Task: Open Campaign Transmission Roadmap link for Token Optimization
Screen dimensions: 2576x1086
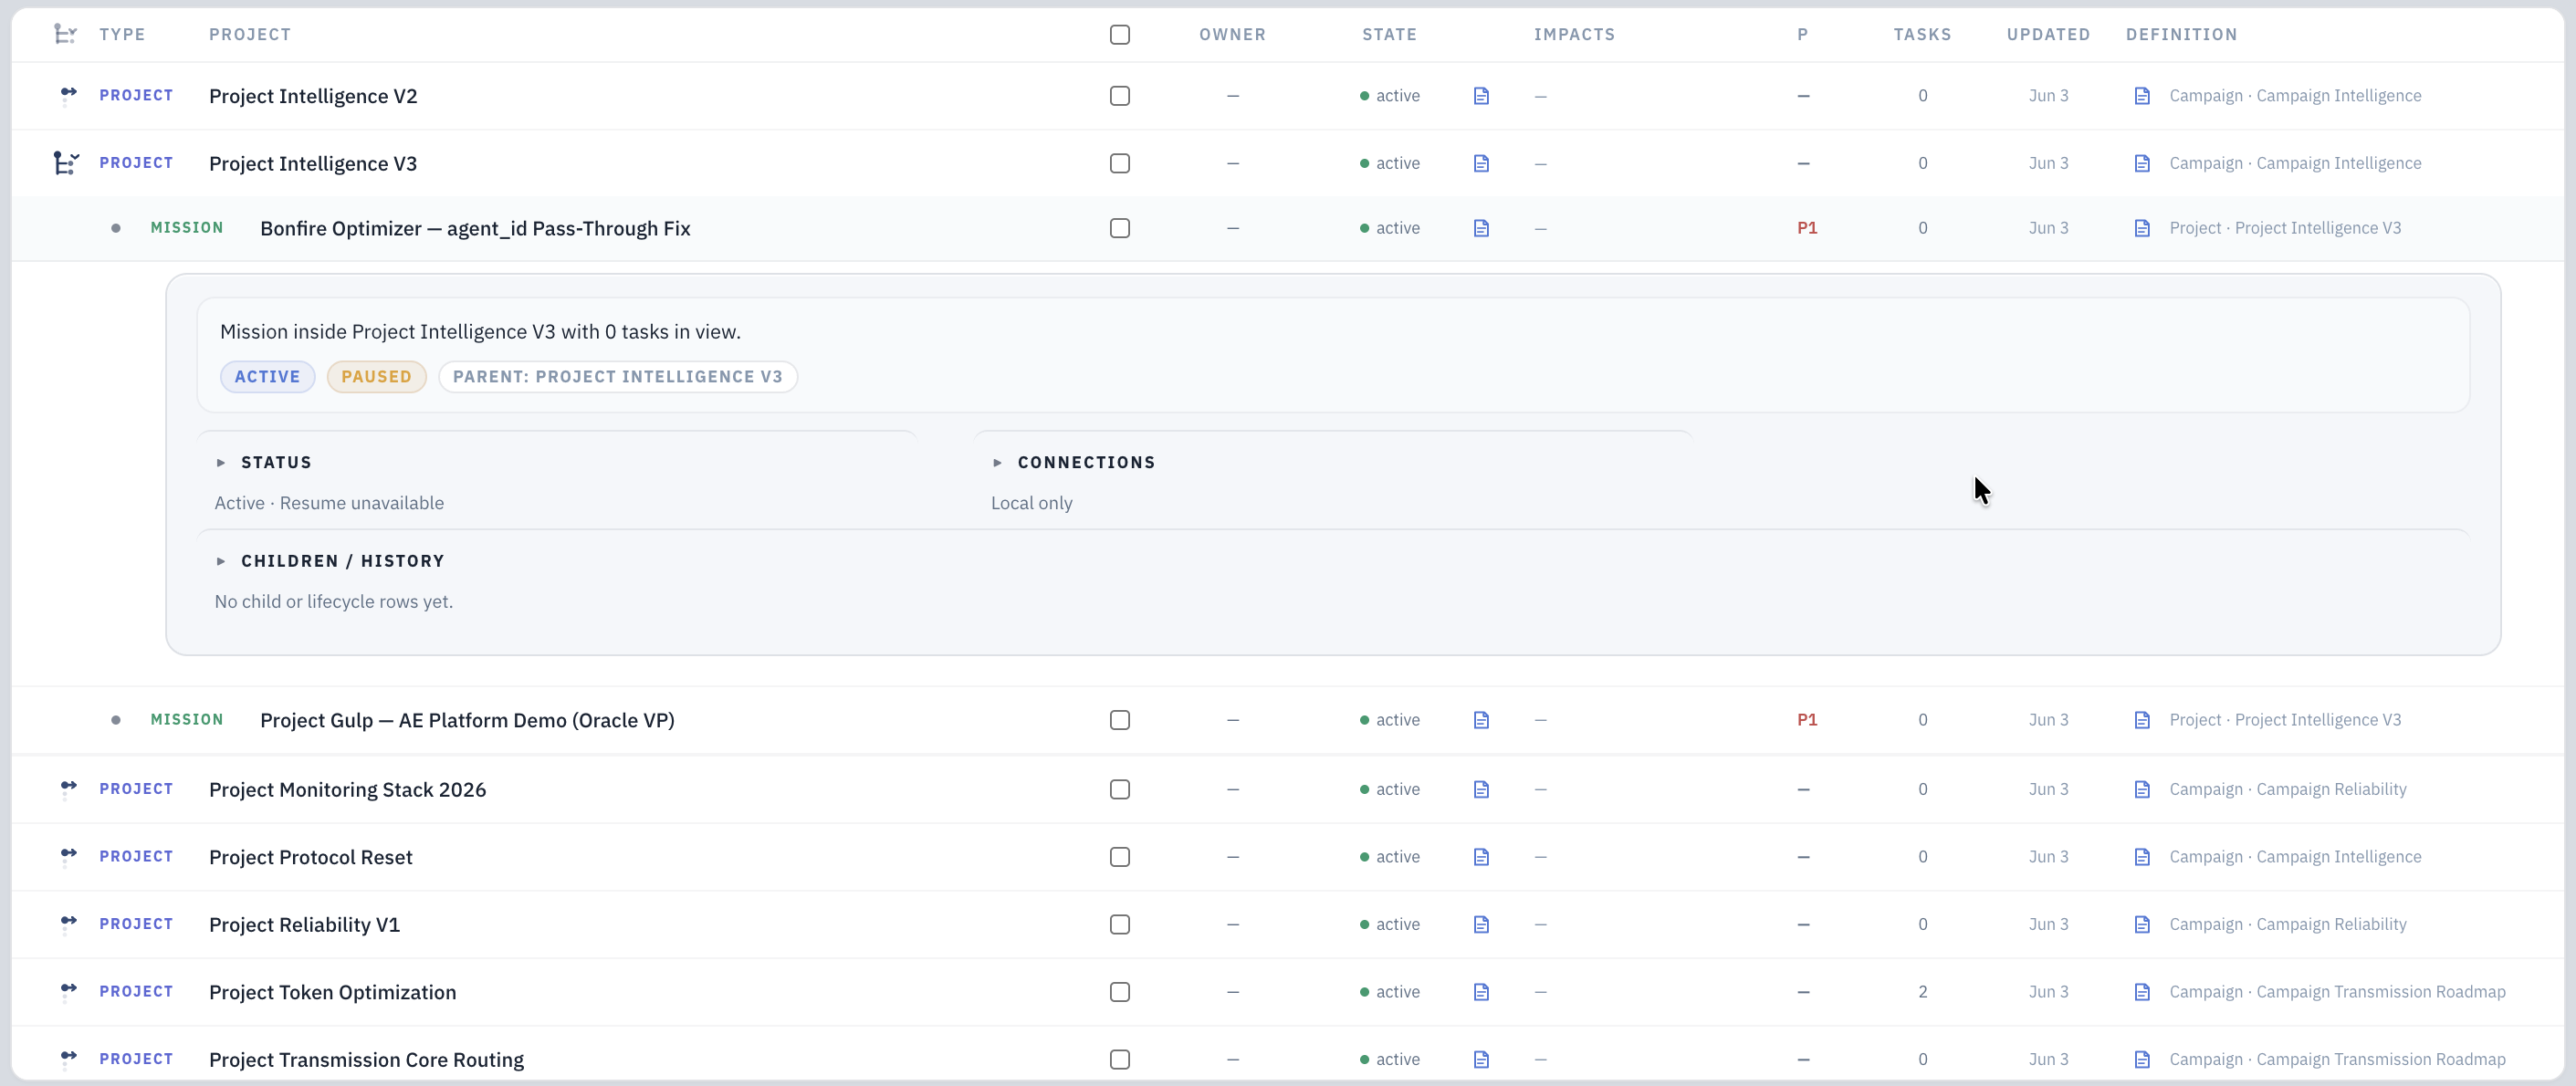Action: coord(2337,992)
